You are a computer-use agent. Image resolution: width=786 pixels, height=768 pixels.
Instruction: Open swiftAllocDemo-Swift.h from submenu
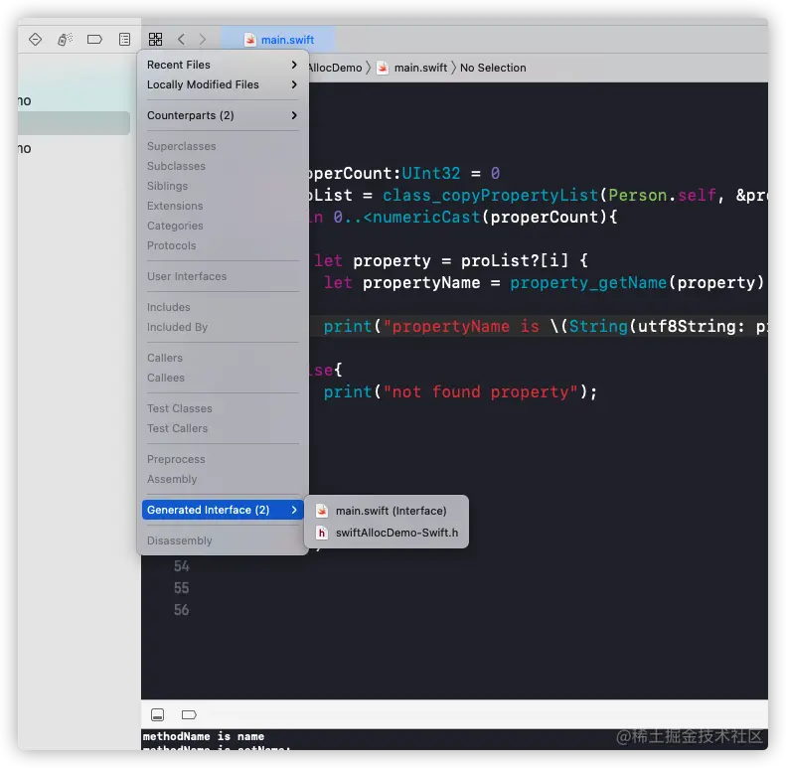click(x=386, y=533)
